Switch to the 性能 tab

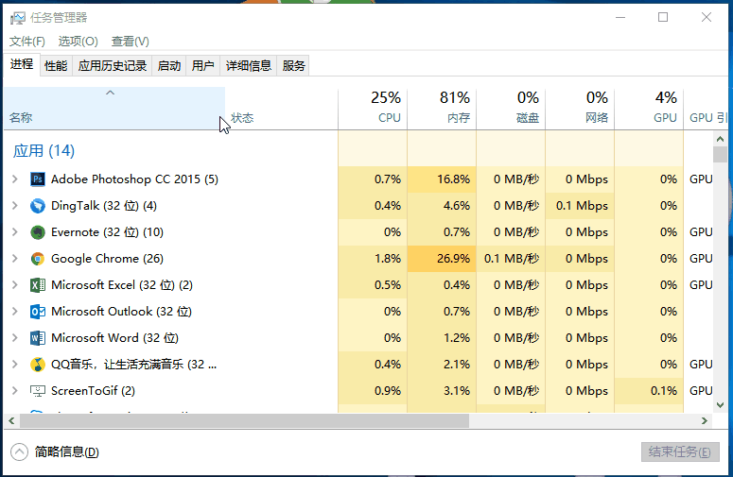pos(56,65)
